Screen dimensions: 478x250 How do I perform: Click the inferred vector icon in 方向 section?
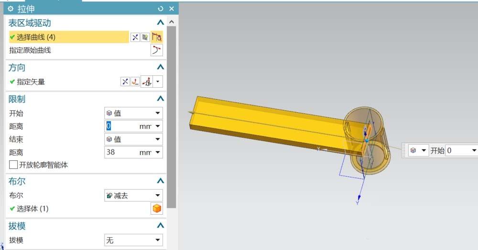[147, 82]
